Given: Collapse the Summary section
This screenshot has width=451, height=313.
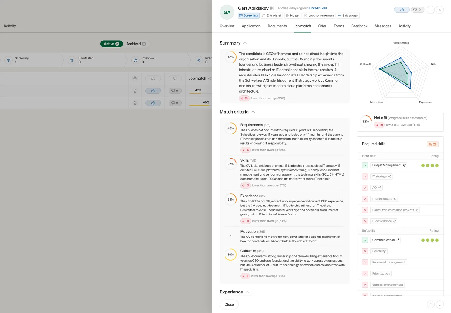Looking at the screenshot, I should [245, 43].
